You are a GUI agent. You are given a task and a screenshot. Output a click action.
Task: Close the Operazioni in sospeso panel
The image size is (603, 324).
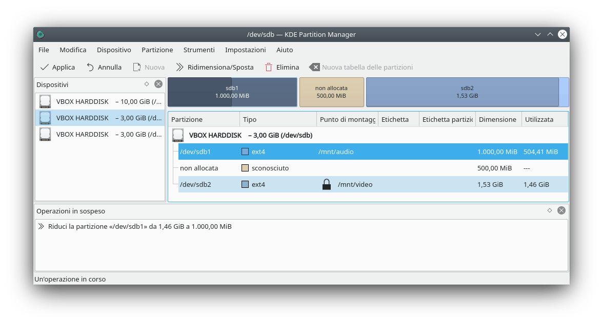pos(561,210)
